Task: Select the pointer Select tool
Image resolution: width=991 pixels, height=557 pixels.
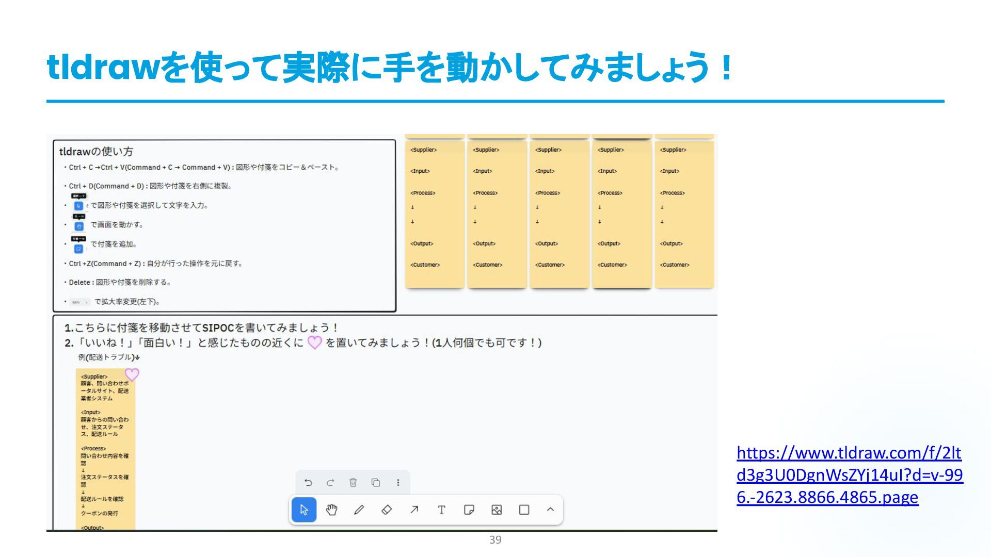Action: click(x=304, y=510)
